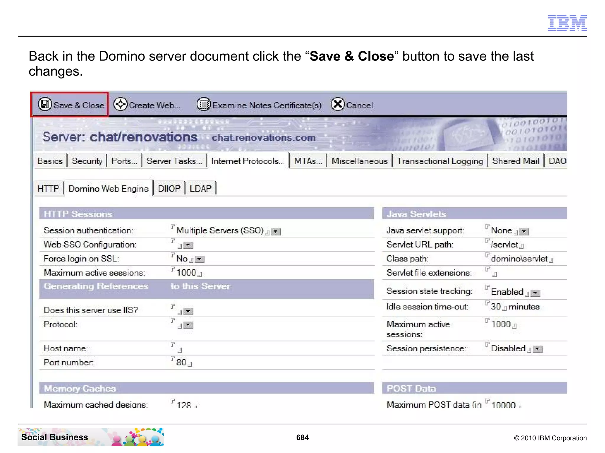605x453 pixels.
Task: Click the Class path field domino\servlet
Action: pos(519,259)
